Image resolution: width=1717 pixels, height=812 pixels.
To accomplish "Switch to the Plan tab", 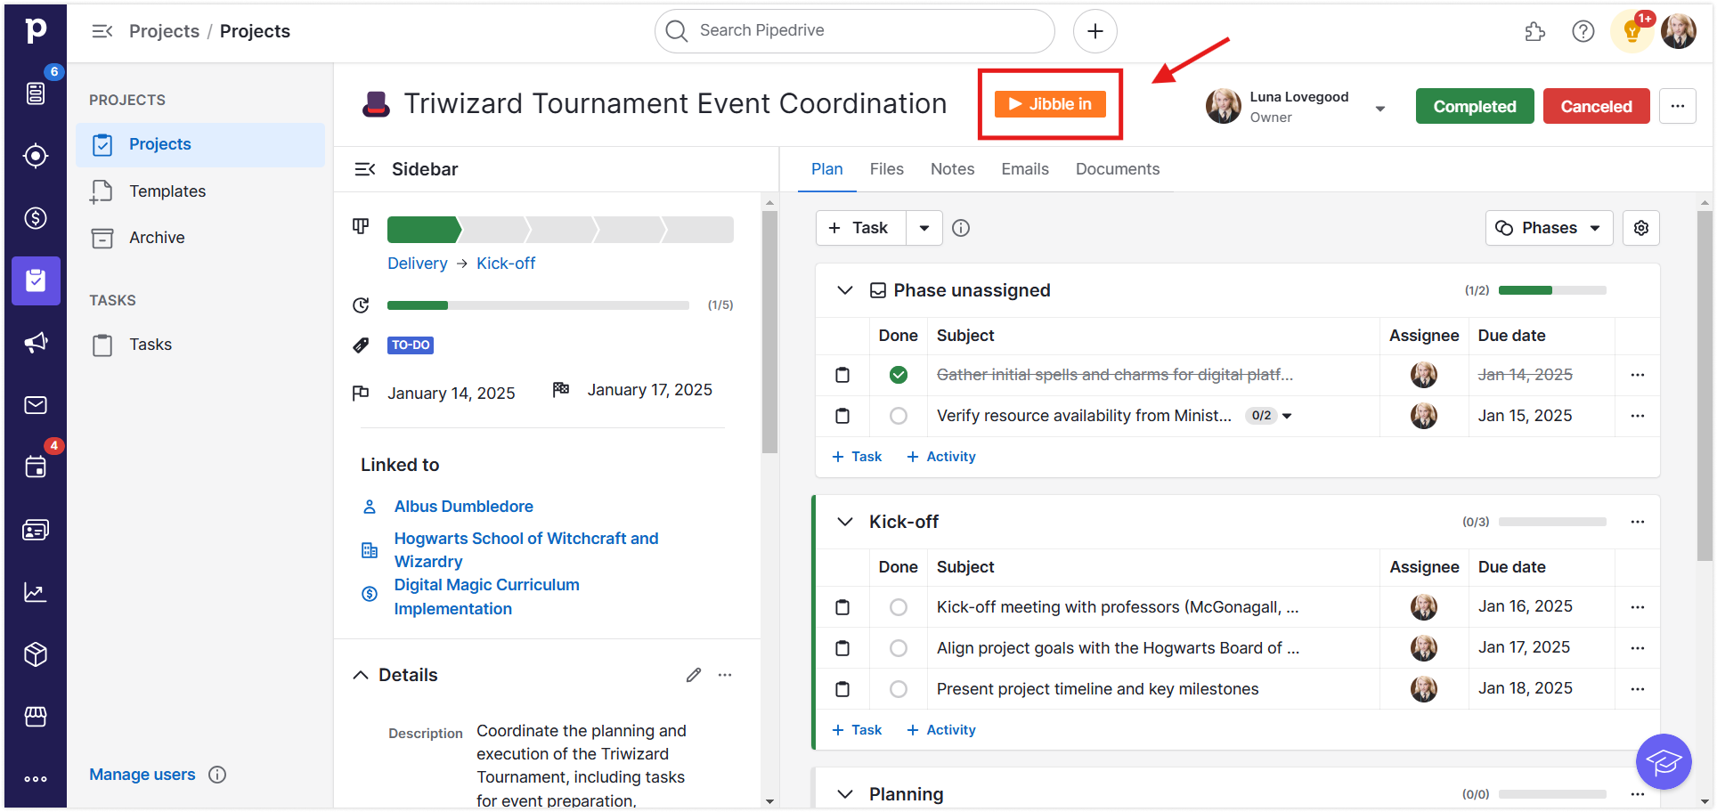I will tap(826, 169).
